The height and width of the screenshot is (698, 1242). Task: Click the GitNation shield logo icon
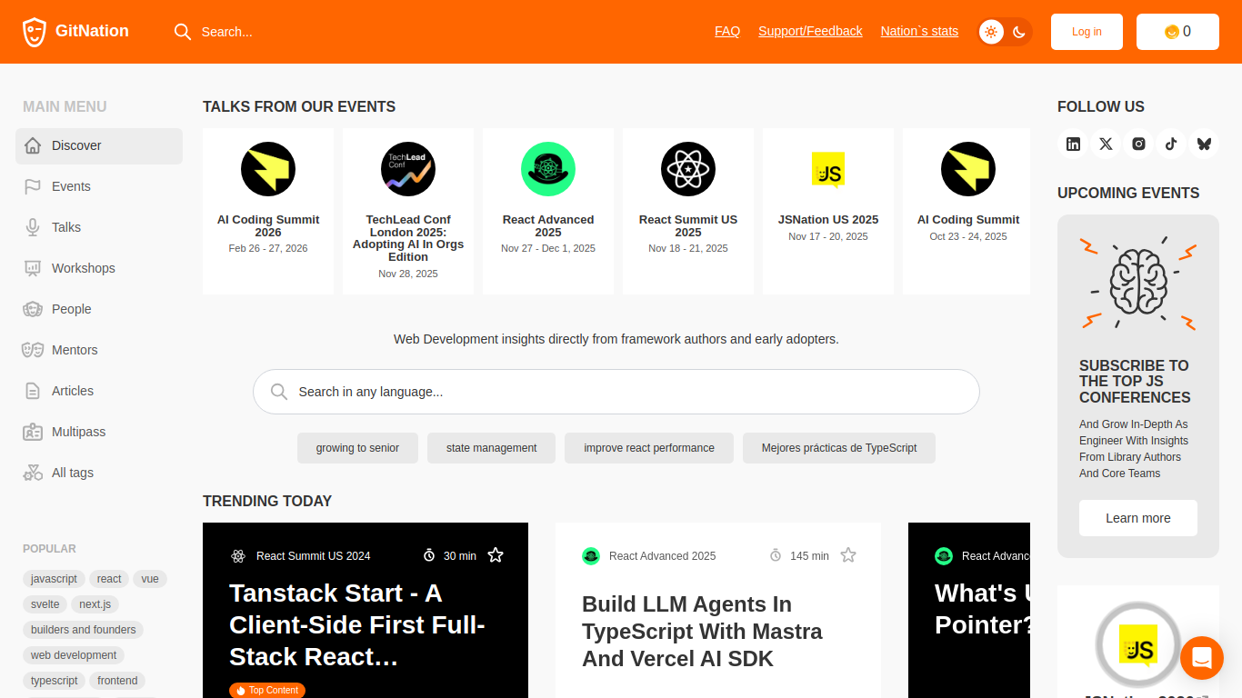[x=34, y=32]
